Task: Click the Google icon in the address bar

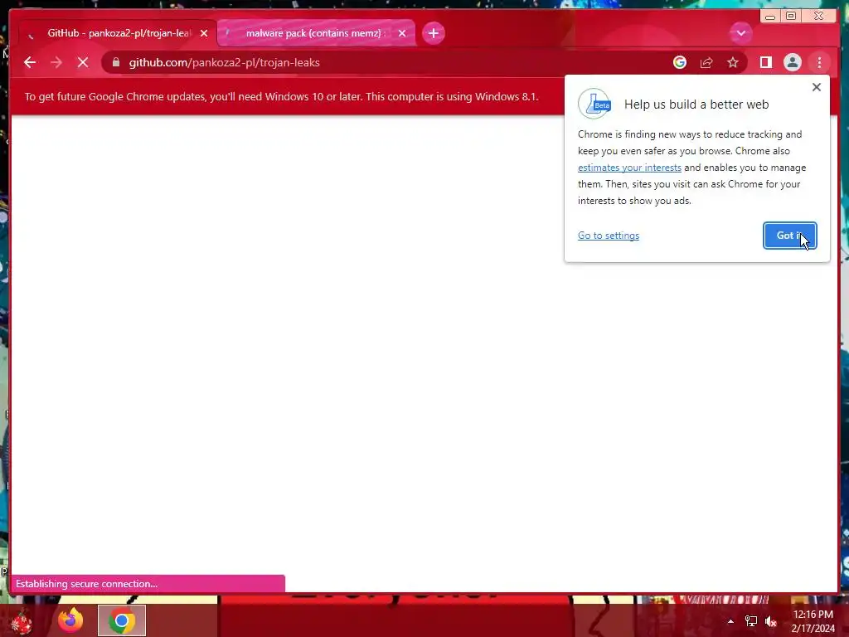Action: coord(680,62)
